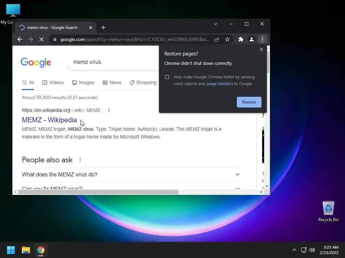This screenshot has width=345, height=258.
Task: Share this page using the share icon
Action: pyautogui.click(x=217, y=40)
